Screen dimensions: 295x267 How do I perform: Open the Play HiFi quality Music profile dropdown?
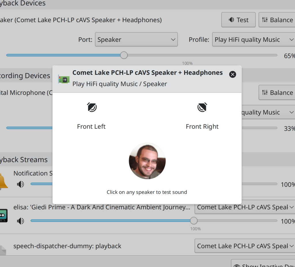point(254,39)
